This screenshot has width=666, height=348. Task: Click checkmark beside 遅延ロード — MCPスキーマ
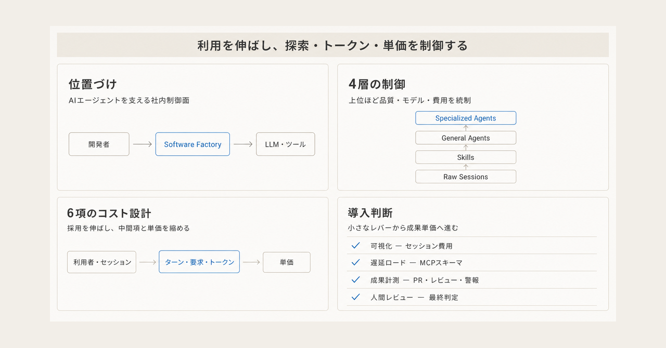[x=356, y=263]
